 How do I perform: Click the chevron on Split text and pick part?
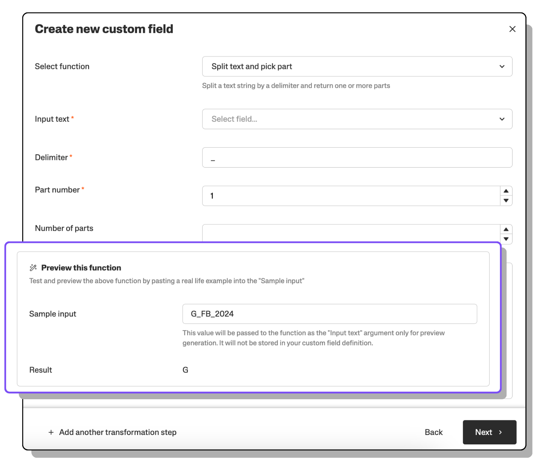pyautogui.click(x=502, y=67)
